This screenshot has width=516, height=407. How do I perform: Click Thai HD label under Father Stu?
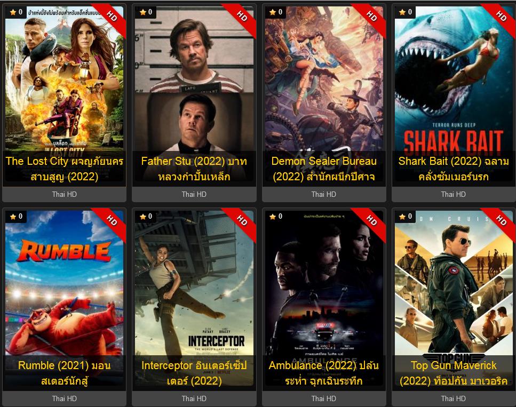tap(194, 195)
